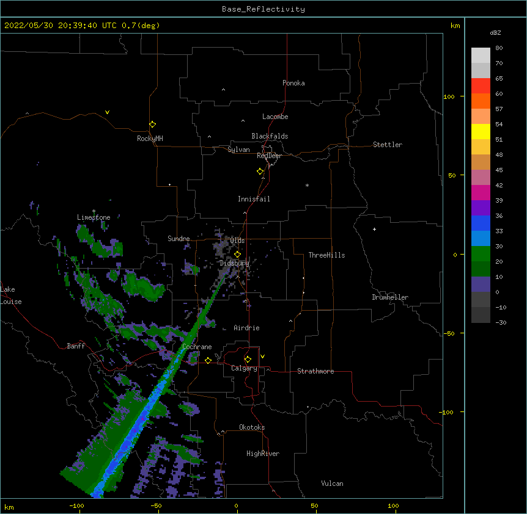Click the Limestone label
Screen dimensions: 527x514
pos(94,217)
